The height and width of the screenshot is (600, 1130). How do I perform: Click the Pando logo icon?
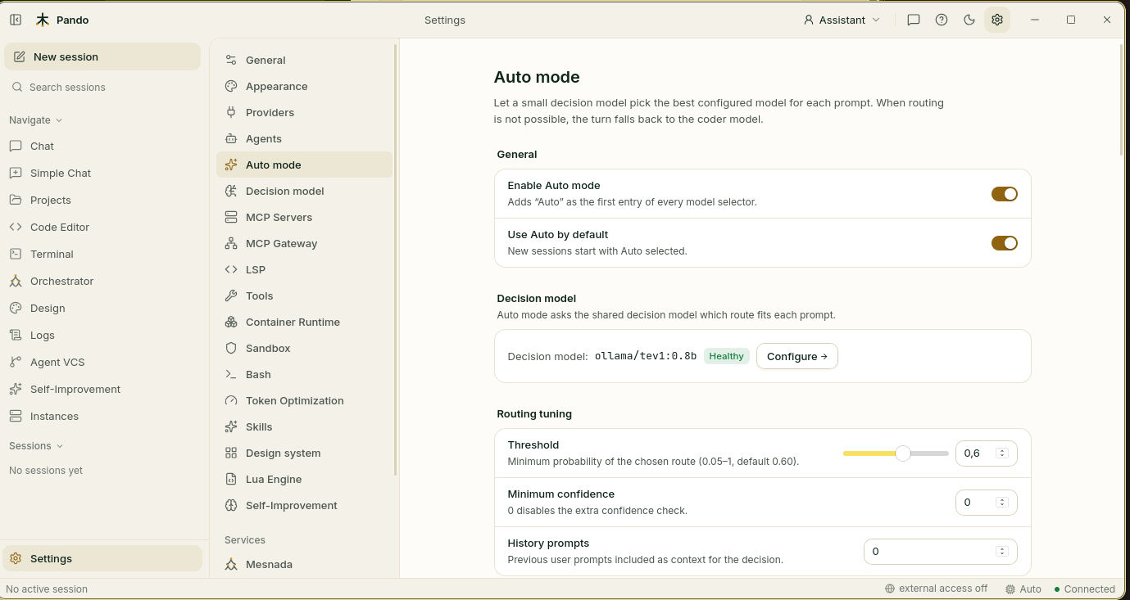[x=43, y=20]
